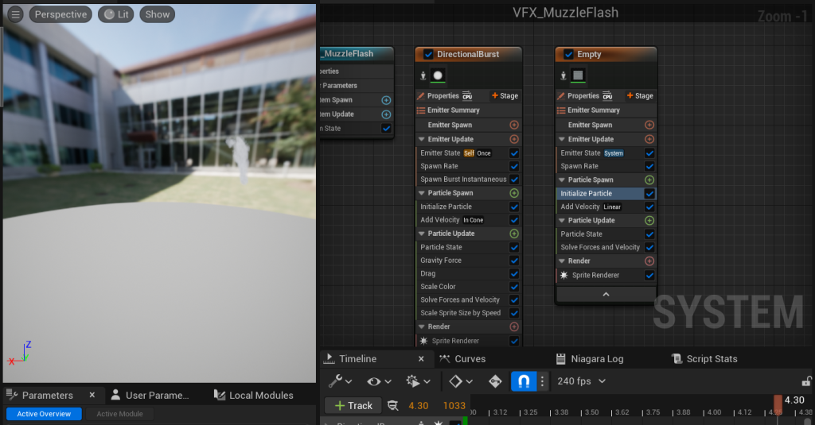
Task: Click the auto-key icon in timeline toolbar
Action: point(494,381)
